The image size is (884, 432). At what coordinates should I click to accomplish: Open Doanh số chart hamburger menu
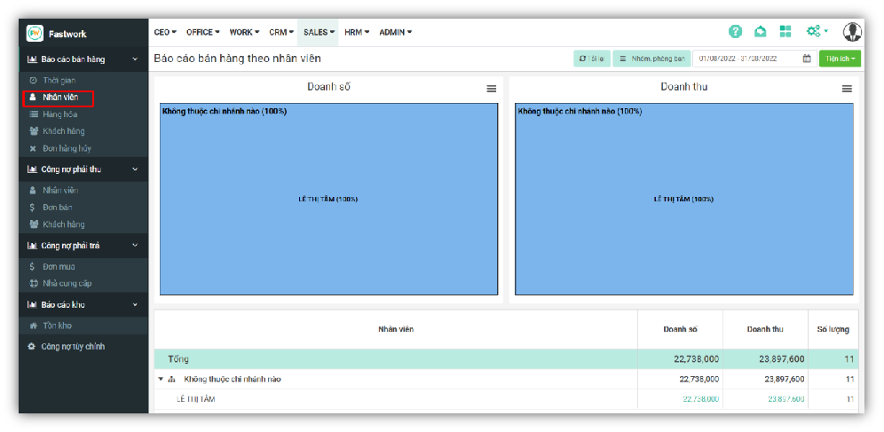pyautogui.click(x=491, y=89)
